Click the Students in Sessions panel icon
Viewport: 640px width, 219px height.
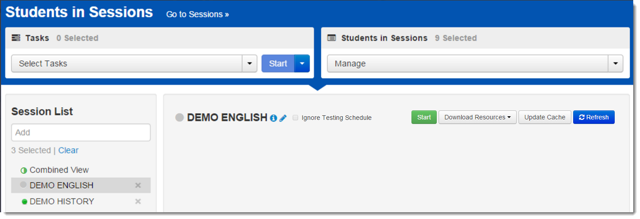pos(332,38)
